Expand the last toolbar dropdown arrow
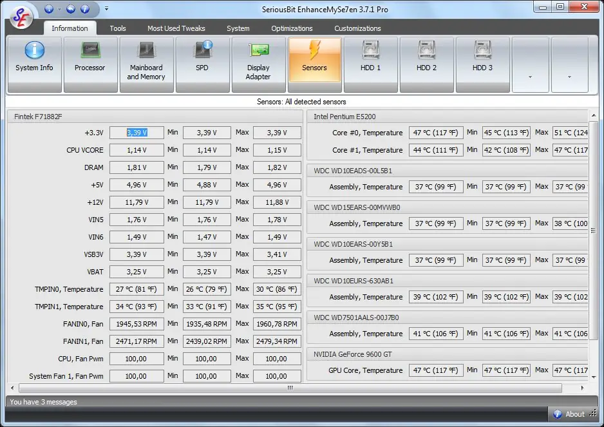The height and width of the screenshot is (427, 604). (x=570, y=64)
